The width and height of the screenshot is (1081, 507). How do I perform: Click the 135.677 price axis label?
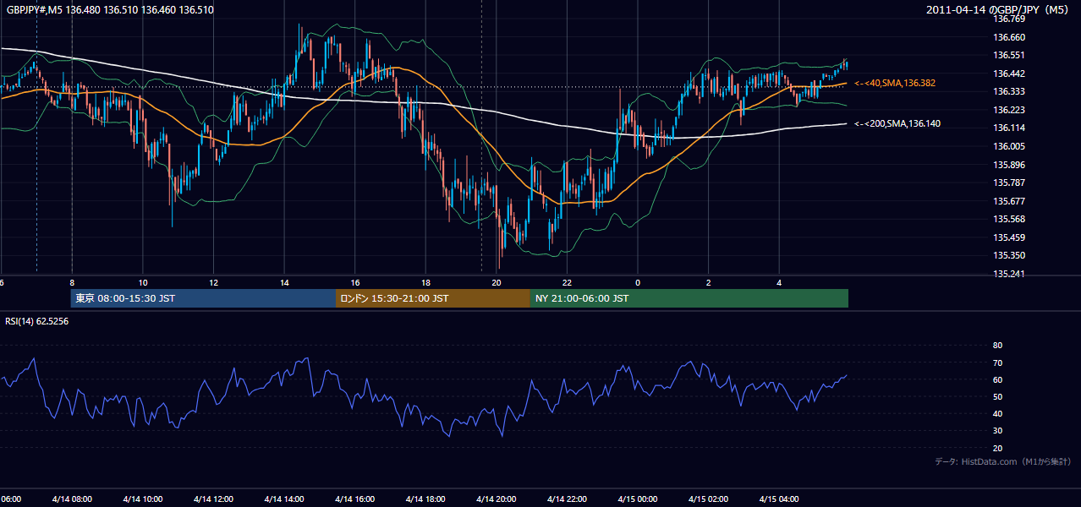(x=1008, y=201)
